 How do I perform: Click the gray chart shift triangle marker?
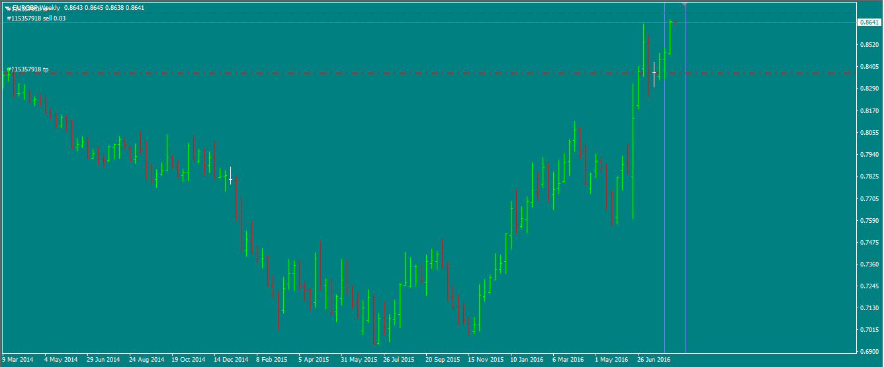[x=685, y=5]
